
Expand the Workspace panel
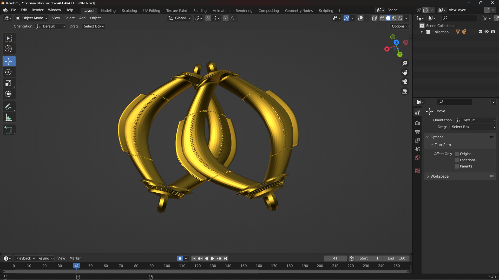point(439,176)
